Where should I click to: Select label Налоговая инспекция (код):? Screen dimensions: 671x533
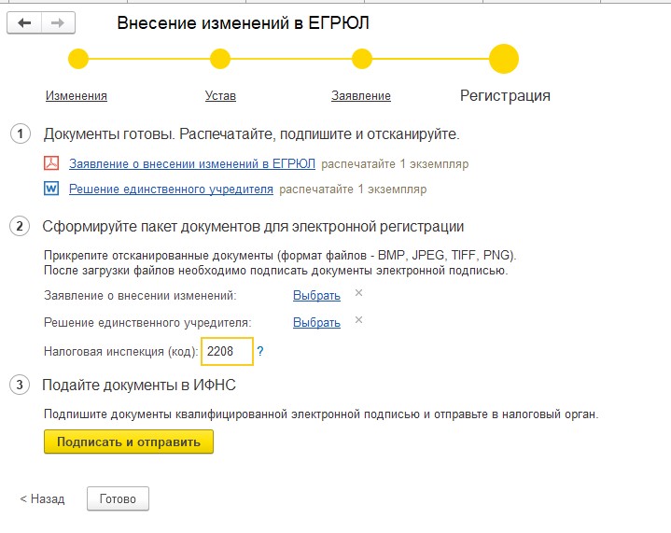120,352
